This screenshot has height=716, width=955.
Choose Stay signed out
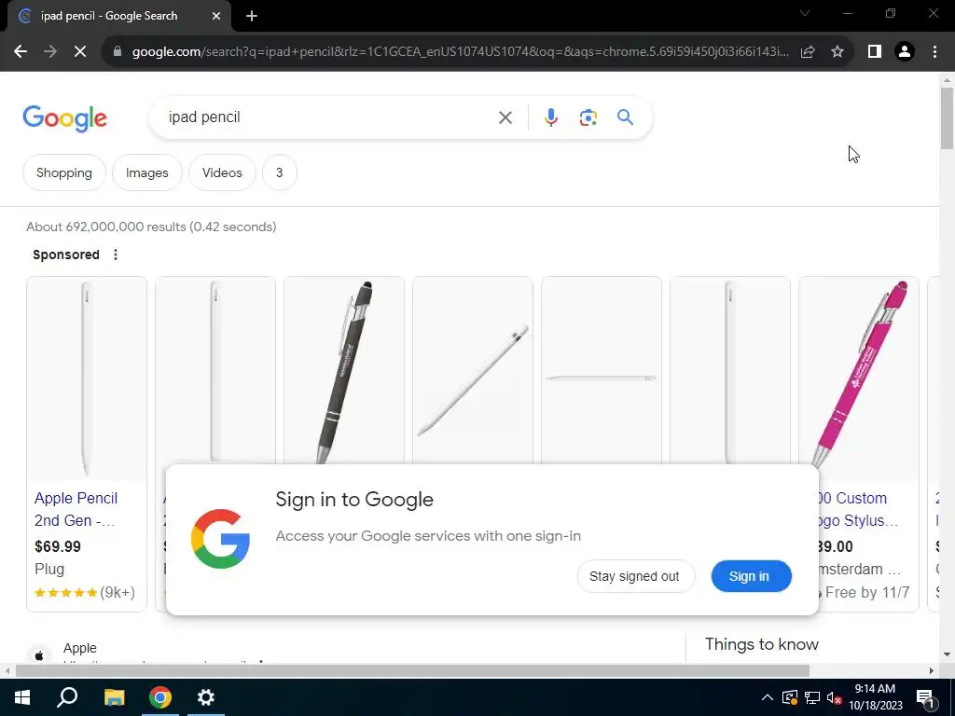634,576
